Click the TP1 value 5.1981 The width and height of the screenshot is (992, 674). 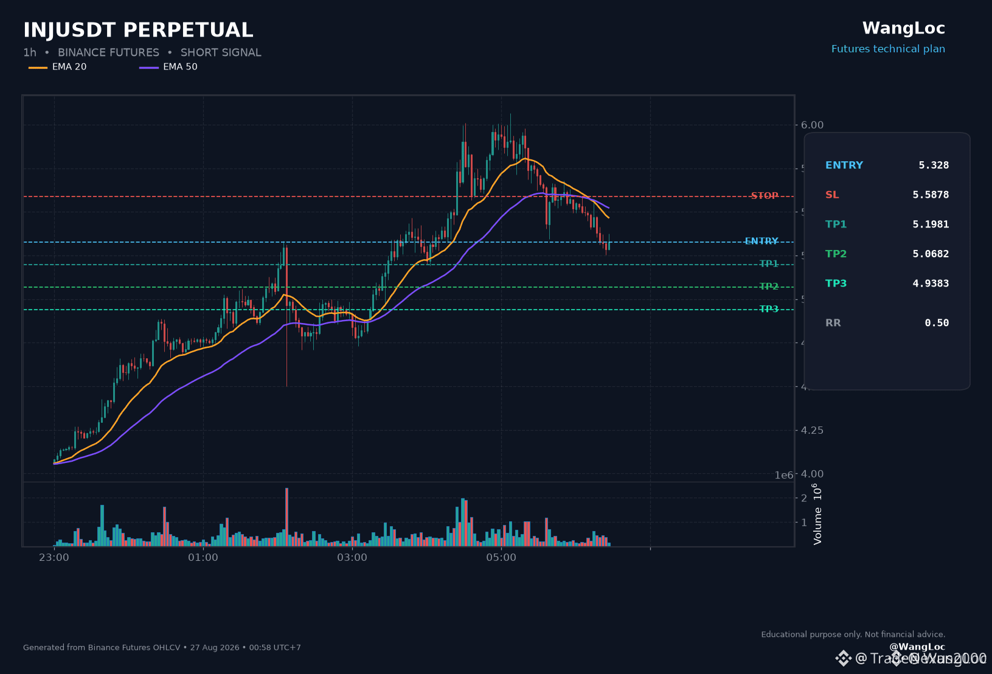931,224
